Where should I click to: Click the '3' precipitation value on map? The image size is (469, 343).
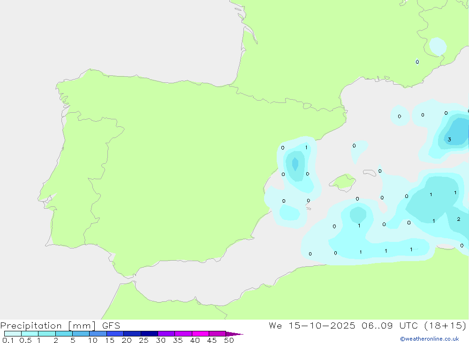(449, 139)
